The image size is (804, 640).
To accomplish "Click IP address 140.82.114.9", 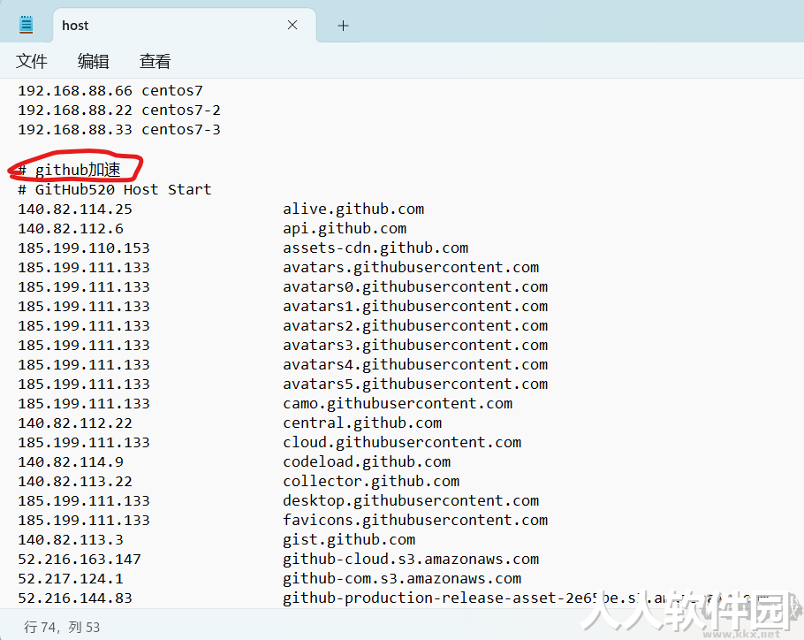I will (71, 462).
